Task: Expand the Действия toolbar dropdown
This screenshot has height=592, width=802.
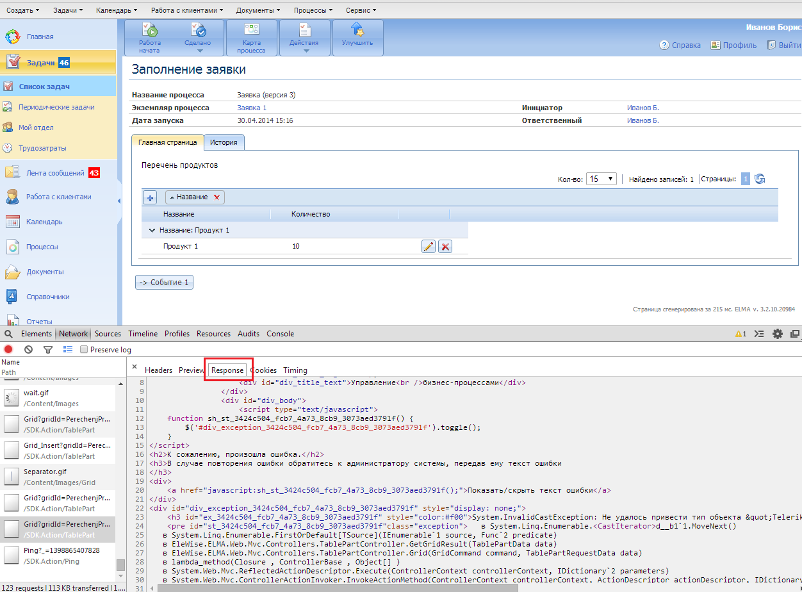Action: coord(305,43)
